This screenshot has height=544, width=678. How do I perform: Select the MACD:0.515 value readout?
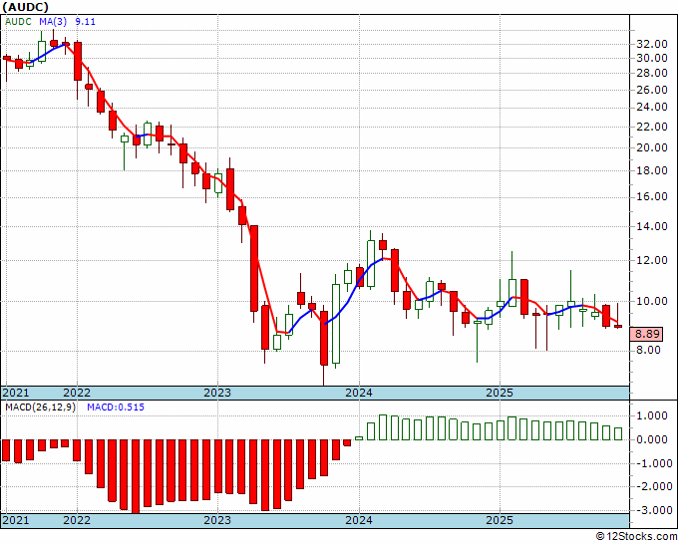[116, 408]
